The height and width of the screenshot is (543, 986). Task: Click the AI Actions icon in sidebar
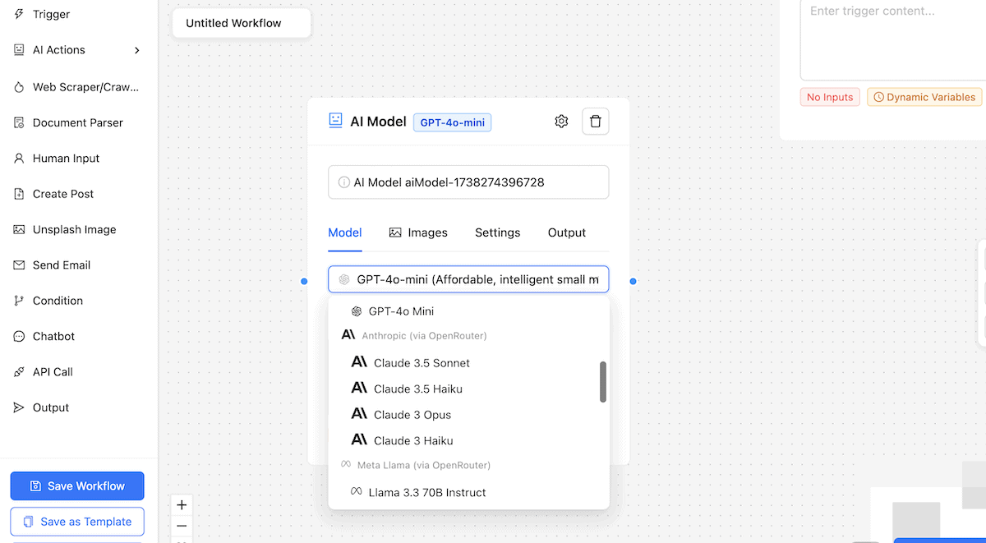coord(19,50)
